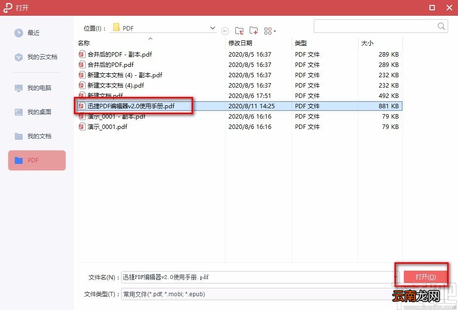This screenshot has width=458, height=310.
Task: Click PDF icon of 合并后的PDF.pdf
Action: coord(82,64)
